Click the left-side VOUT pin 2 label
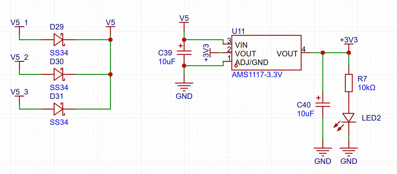397x174 pixels. [x=245, y=54]
